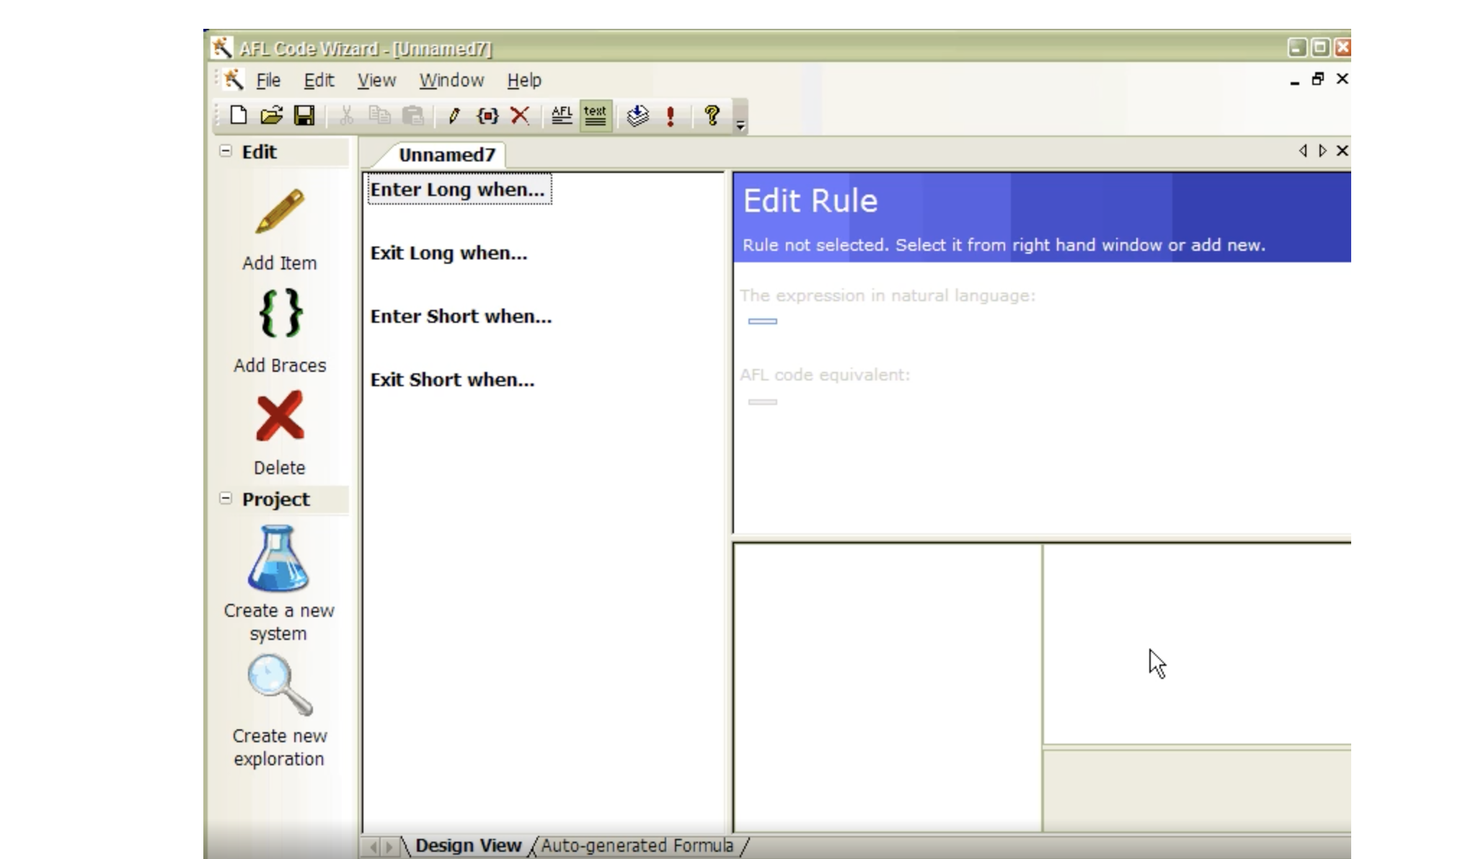Viewport: 1468px width, 859px height.
Task: Save using the floppy disk icon
Action: [x=304, y=115]
